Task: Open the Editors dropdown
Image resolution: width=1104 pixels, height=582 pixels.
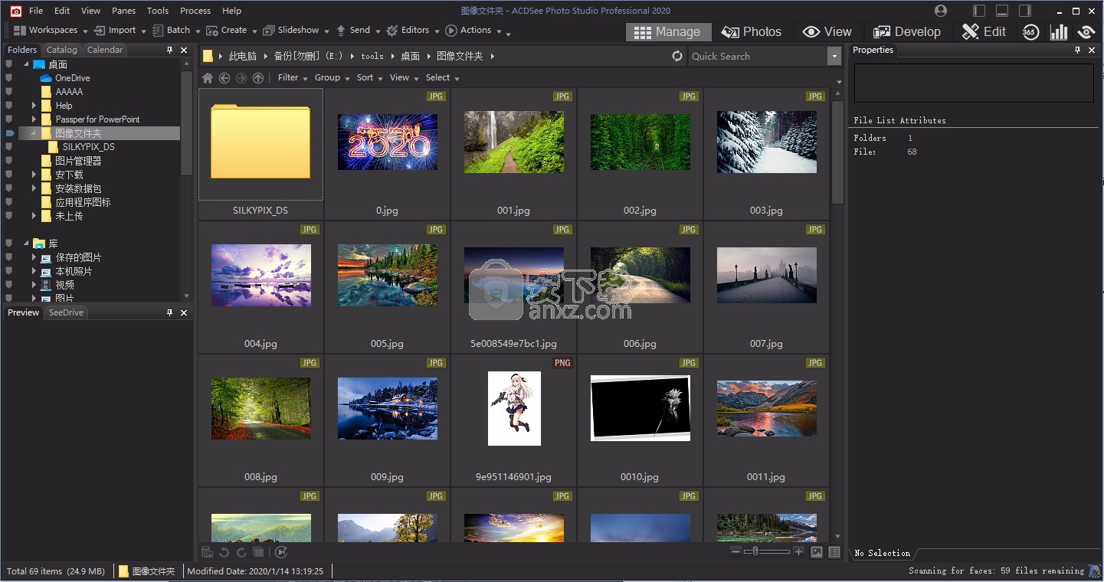Action: point(413,30)
